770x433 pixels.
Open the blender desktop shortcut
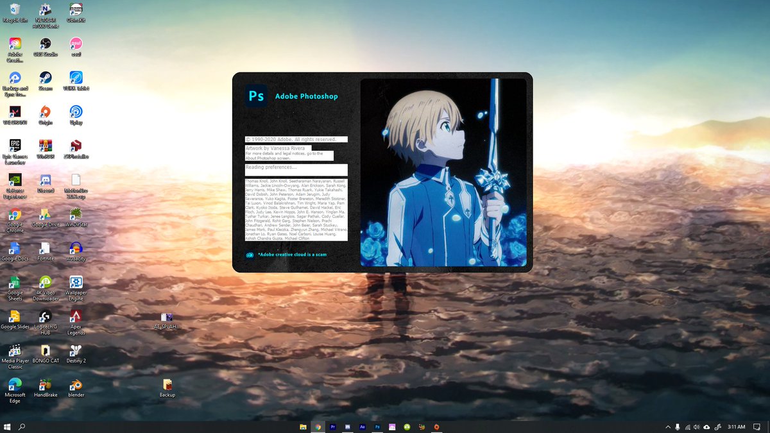(76, 384)
